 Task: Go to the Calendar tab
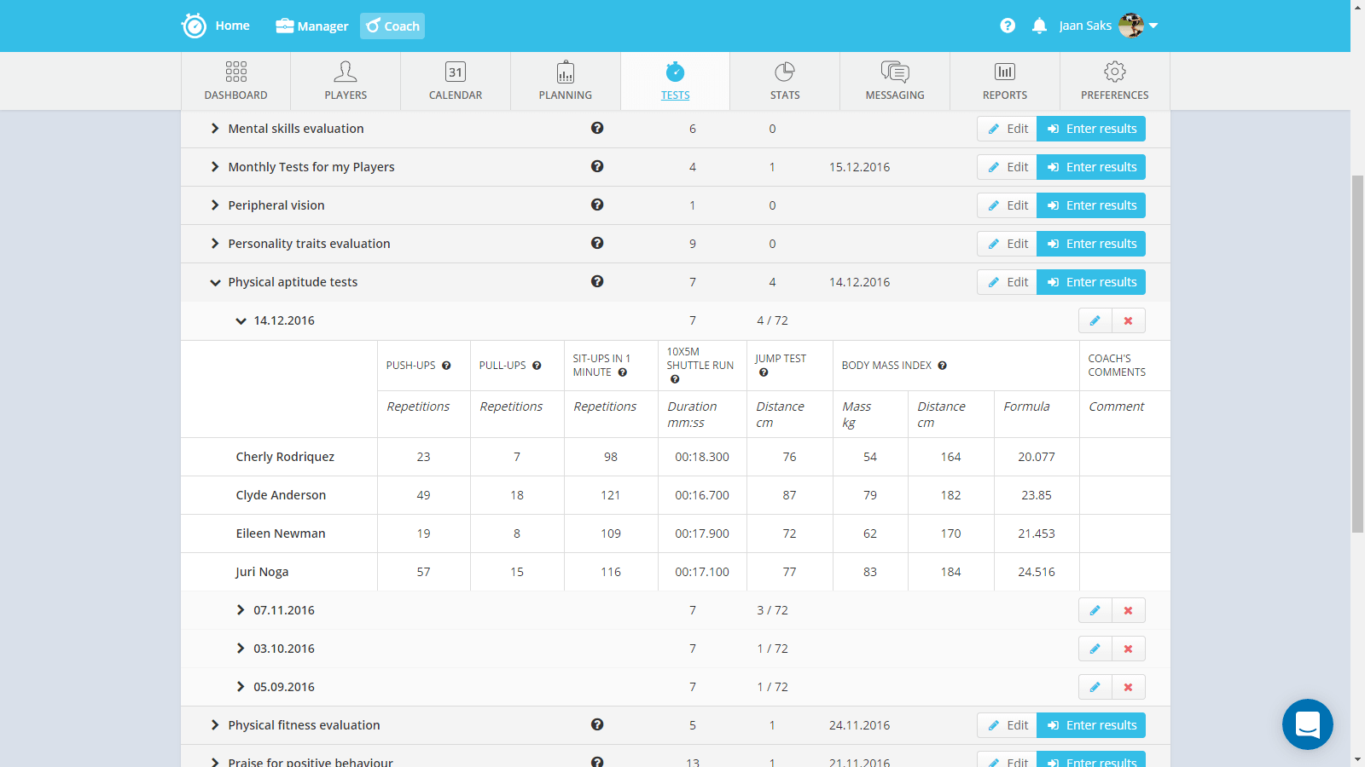(x=456, y=81)
